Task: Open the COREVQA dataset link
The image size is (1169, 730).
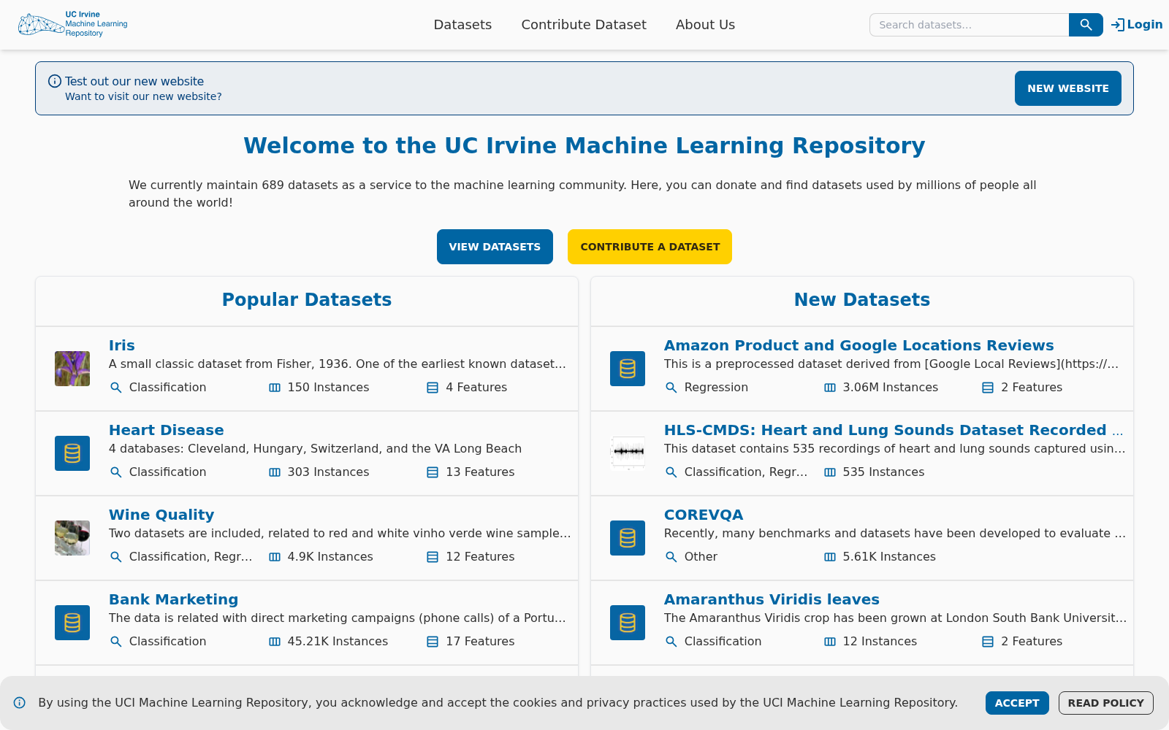Action: pos(704,515)
